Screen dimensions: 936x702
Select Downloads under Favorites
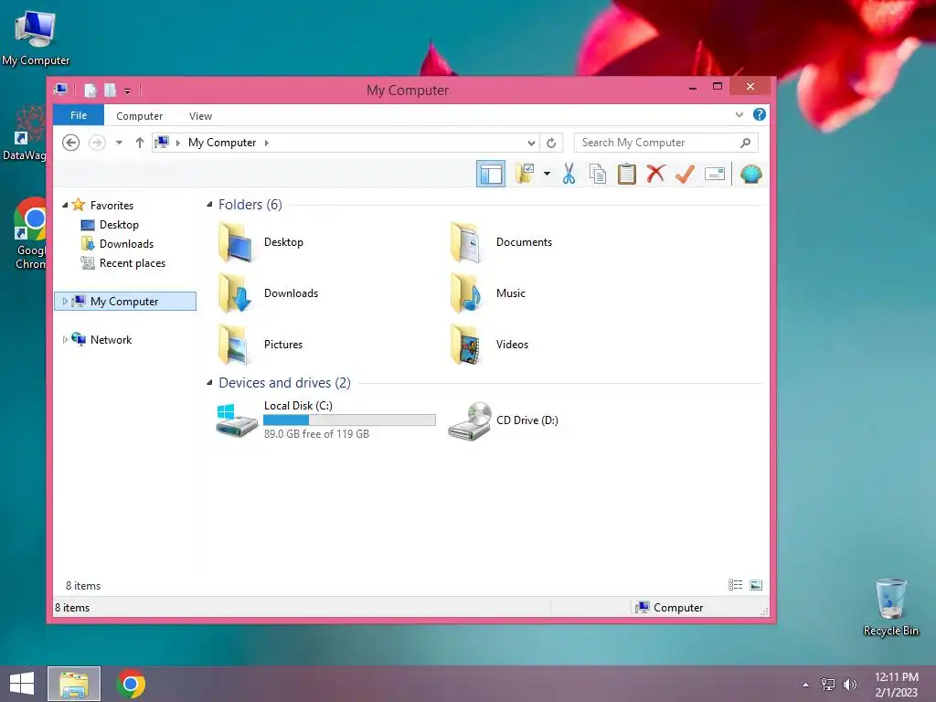[126, 244]
